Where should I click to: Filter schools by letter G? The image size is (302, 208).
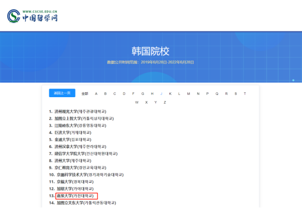(143, 94)
